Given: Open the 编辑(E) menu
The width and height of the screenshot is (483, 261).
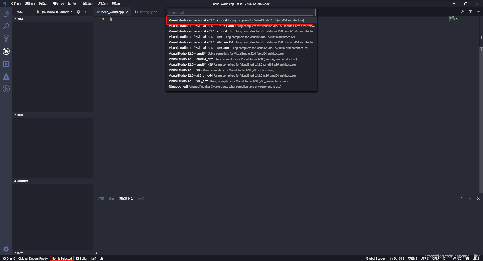Looking at the screenshot, I should pos(30,4).
